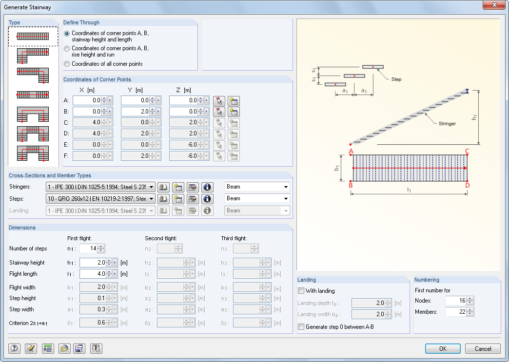The height and width of the screenshot is (362, 509).
Task: Create new node for point A
Action: click(234, 101)
